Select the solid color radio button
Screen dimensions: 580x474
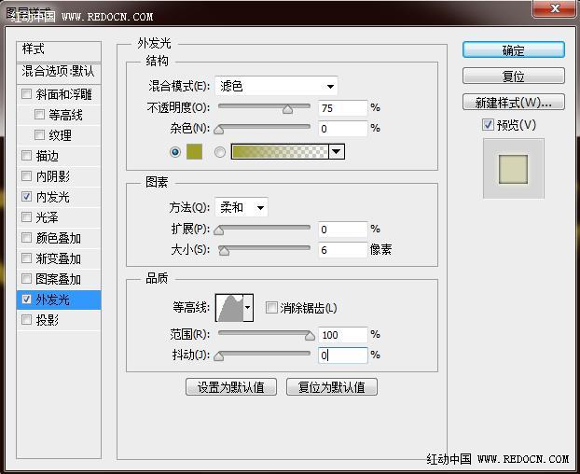(175, 152)
